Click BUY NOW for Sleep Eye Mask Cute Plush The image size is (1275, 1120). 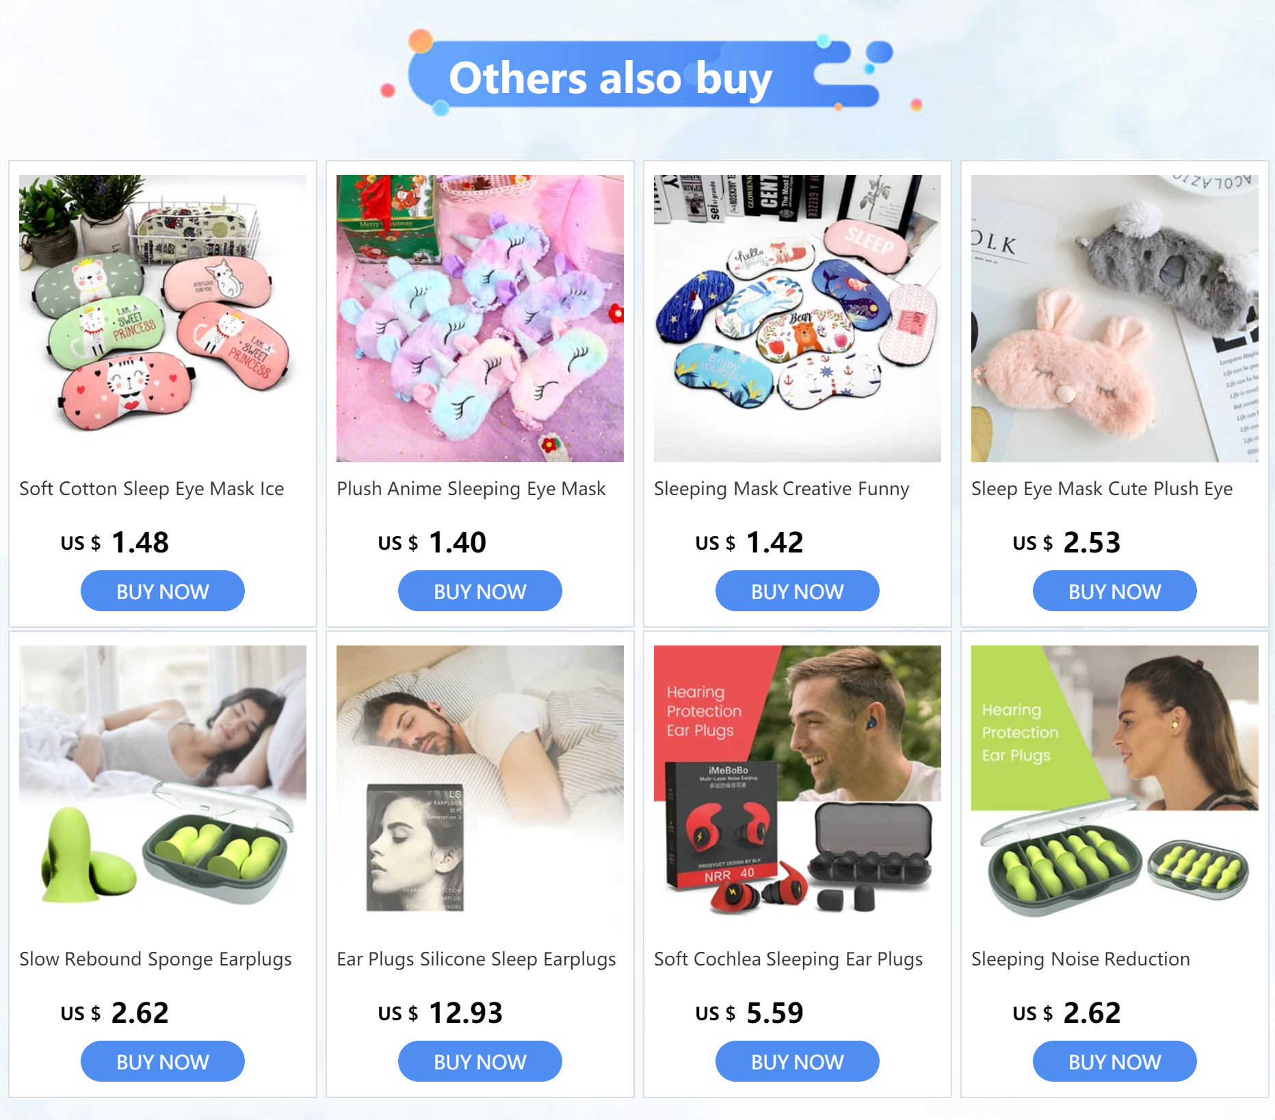(1115, 591)
